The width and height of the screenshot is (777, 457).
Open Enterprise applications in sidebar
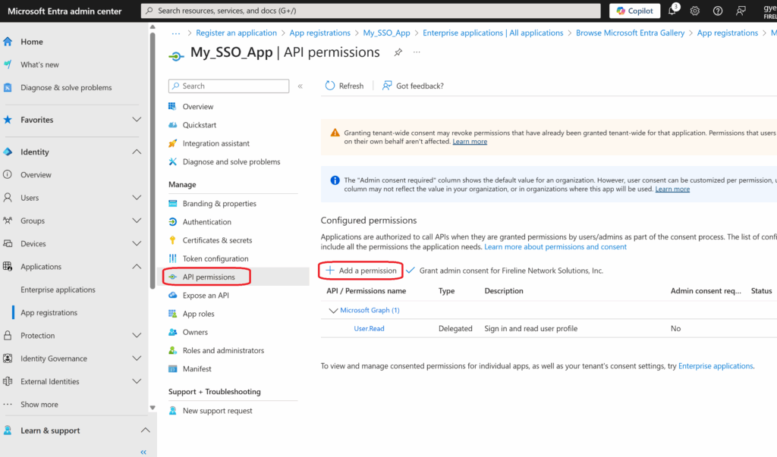point(58,290)
